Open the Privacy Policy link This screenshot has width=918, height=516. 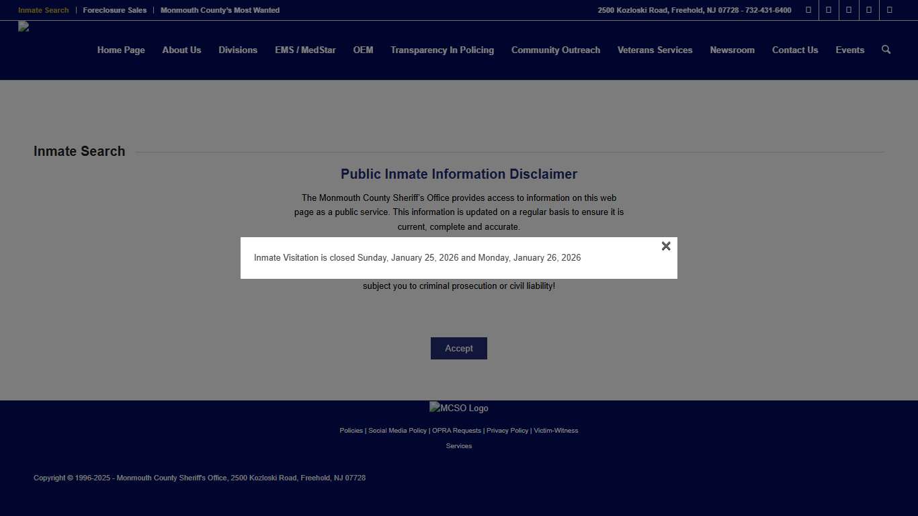[507, 430]
